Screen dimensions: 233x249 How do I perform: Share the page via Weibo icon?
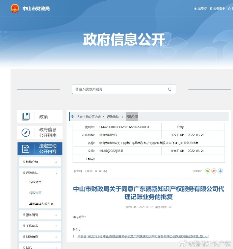tap(214, 171)
